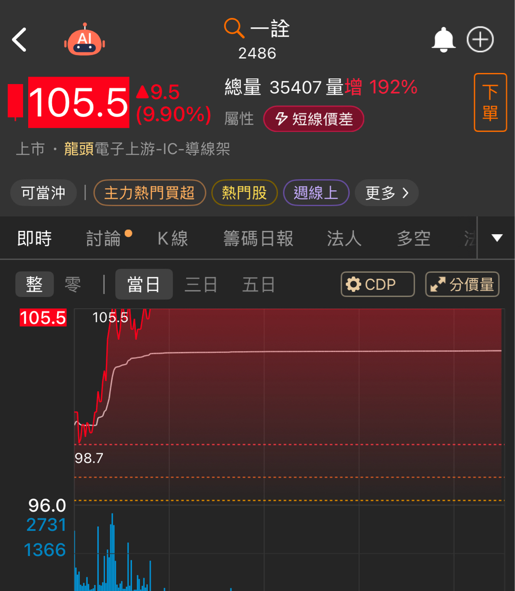The width and height of the screenshot is (515, 591).
Task: Go back with the left arrow
Action: coord(19,40)
